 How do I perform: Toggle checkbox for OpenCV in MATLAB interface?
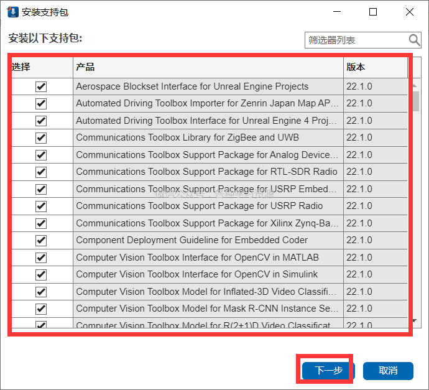point(41,258)
